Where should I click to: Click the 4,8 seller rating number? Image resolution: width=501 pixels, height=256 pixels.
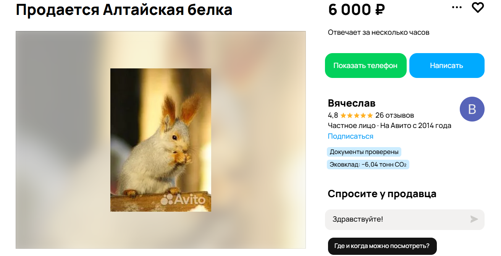333,115
